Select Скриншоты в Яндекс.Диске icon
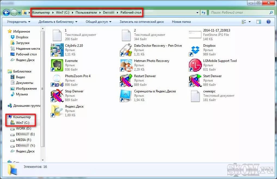The image size is (277, 179). tap(126, 96)
